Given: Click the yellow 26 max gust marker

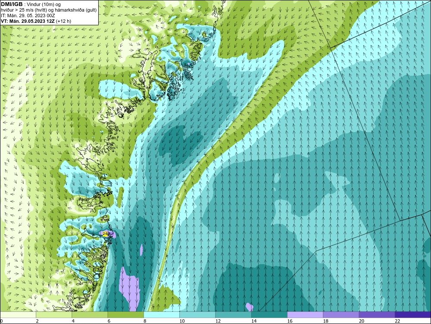Looking at the screenshot, I should coord(105,234).
